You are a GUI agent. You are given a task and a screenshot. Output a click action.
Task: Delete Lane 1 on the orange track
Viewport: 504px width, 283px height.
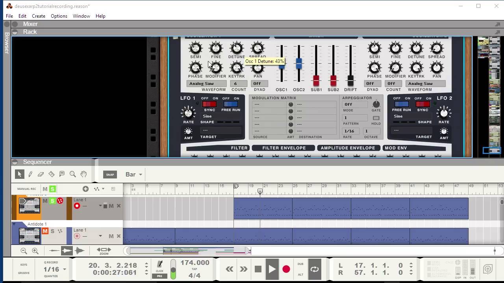(x=119, y=206)
